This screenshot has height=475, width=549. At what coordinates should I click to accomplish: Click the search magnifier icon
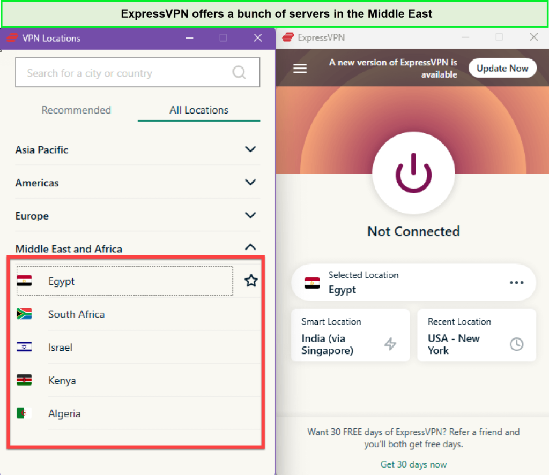tap(239, 72)
